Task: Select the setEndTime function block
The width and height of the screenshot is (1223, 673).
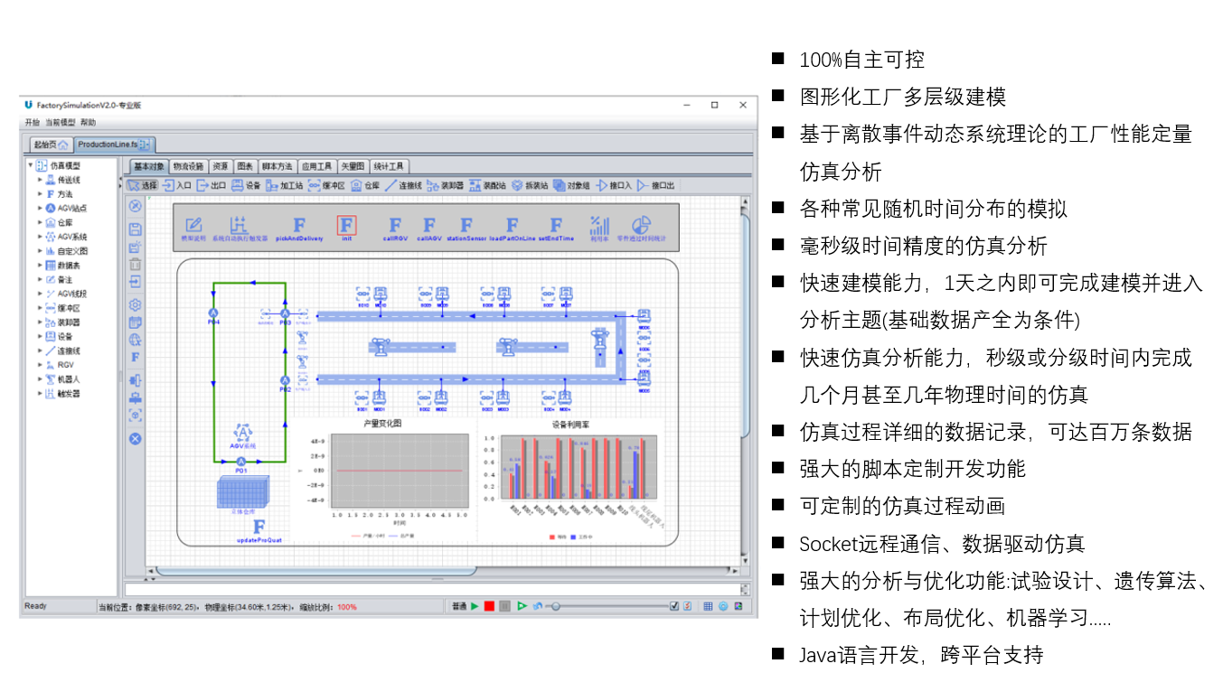Action: pyautogui.click(x=556, y=229)
